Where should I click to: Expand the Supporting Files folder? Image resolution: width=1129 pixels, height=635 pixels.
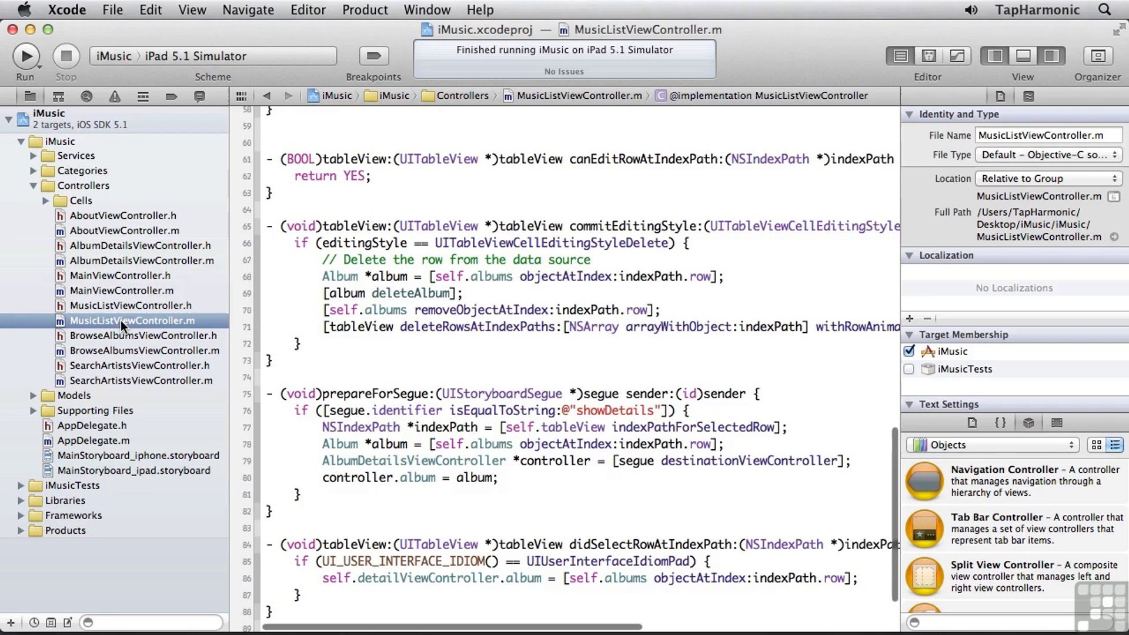point(34,410)
